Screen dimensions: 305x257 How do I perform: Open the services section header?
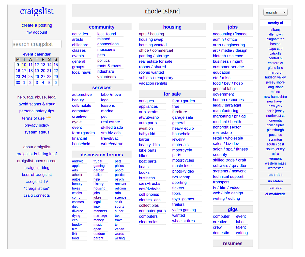[102, 88]
